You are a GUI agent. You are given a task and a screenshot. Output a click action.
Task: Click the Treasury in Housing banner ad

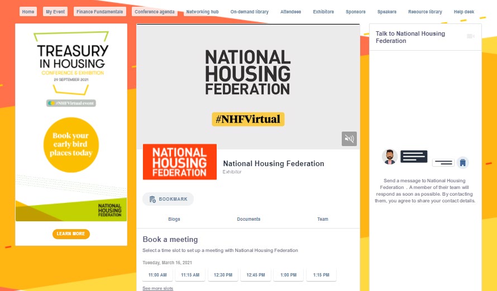click(71, 123)
